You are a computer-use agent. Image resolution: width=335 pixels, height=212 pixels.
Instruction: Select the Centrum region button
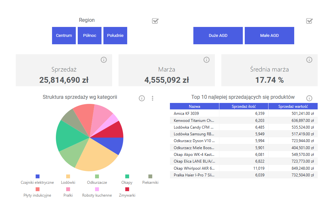point(64,36)
